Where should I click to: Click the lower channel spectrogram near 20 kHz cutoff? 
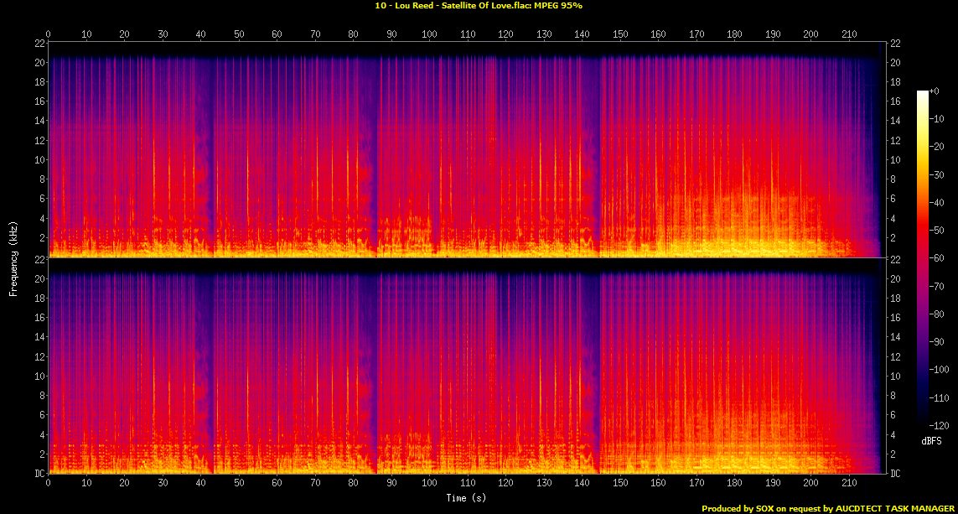click(419, 278)
